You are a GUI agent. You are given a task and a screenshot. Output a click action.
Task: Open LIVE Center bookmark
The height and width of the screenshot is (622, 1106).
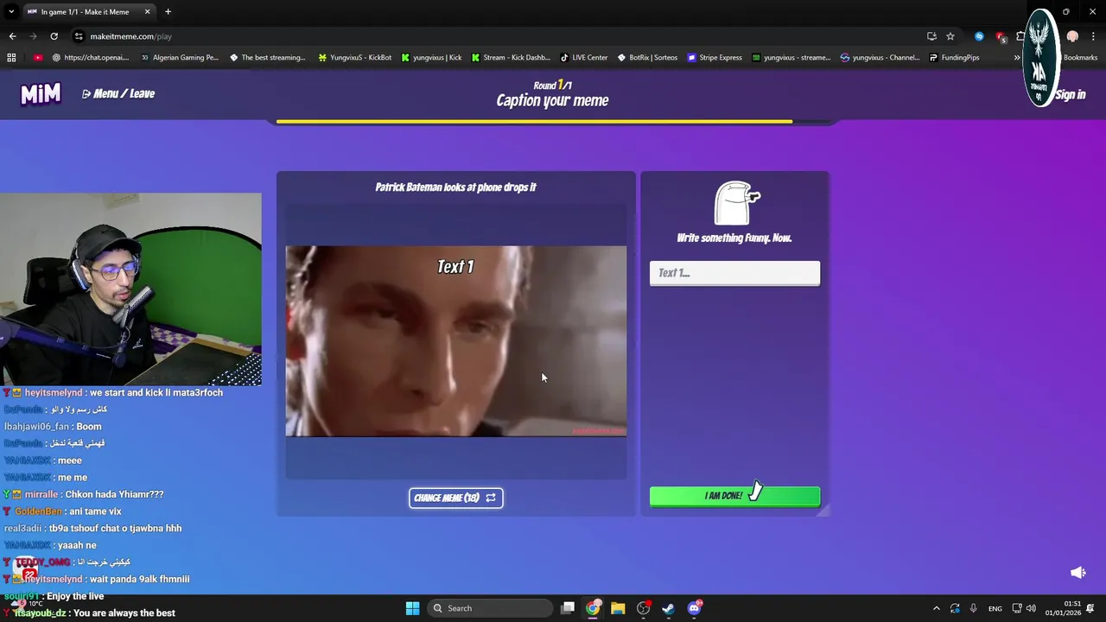[x=583, y=58]
